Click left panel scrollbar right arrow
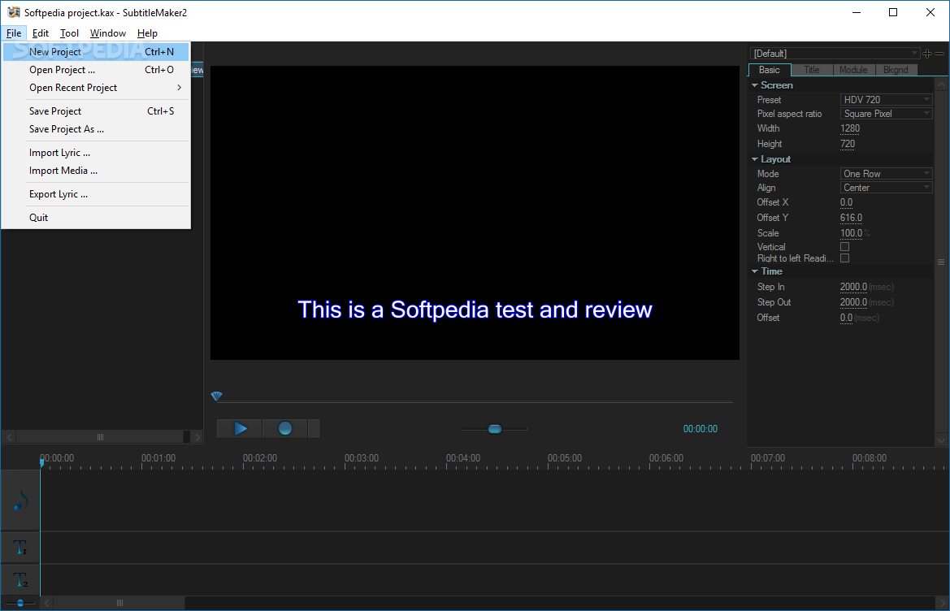The width and height of the screenshot is (950, 611). tap(197, 436)
